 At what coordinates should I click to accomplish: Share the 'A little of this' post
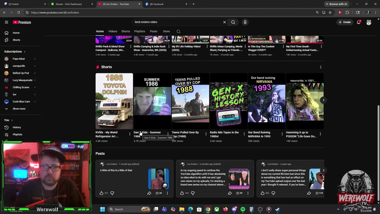point(149,193)
